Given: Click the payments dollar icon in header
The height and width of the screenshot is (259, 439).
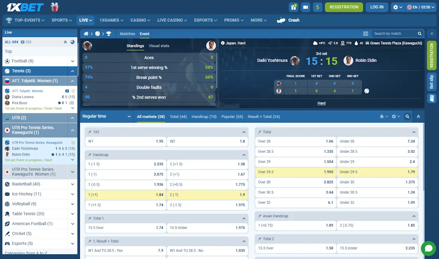Looking at the screenshot, I should (x=317, y=7).
